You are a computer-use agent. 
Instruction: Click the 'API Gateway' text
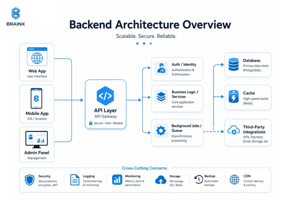coord(106,116)
